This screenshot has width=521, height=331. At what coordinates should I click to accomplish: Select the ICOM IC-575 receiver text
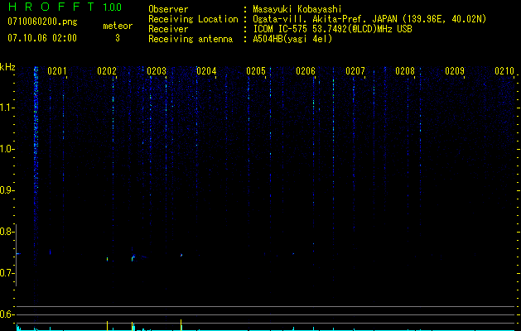point(332,29)
